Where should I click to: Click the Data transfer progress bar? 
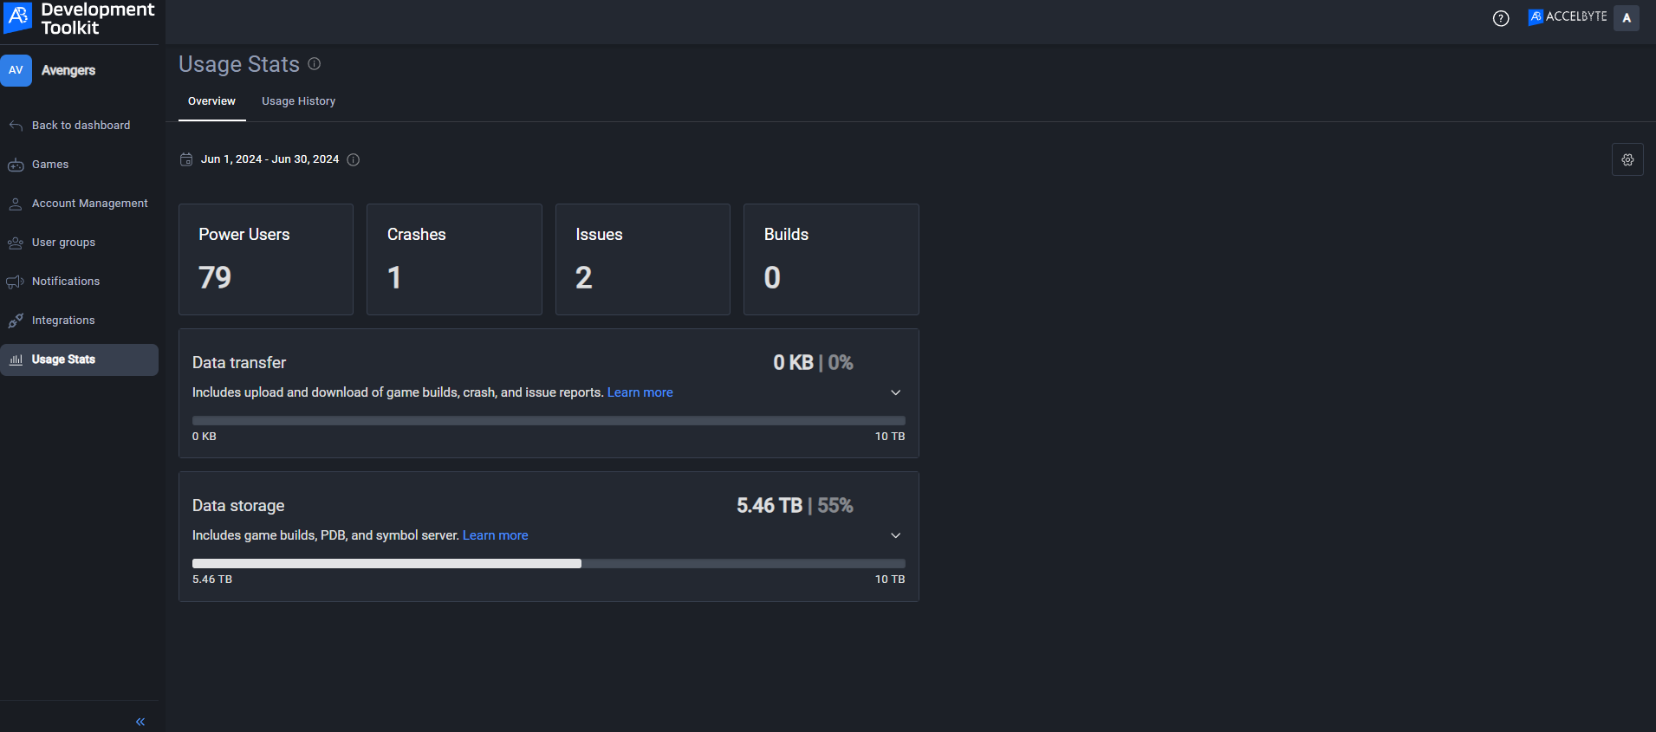coord(549,420)
